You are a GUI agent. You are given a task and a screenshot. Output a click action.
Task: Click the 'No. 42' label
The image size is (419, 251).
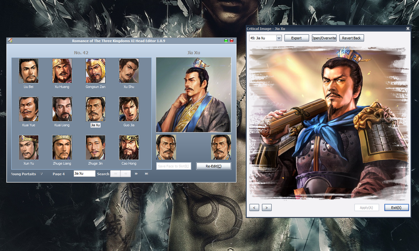(x=81, y=53)
